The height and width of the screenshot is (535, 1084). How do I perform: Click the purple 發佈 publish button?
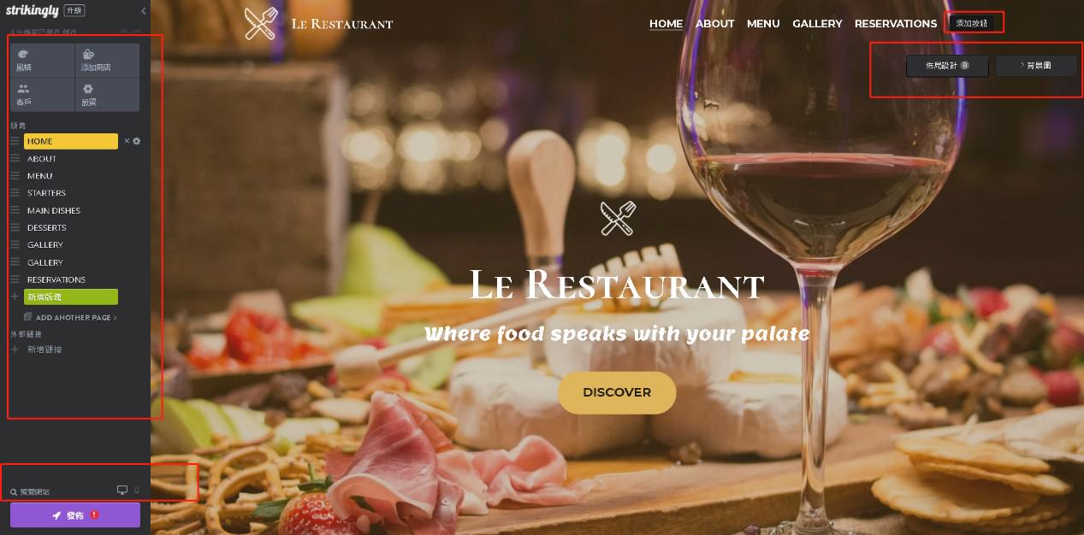[75, 515]
